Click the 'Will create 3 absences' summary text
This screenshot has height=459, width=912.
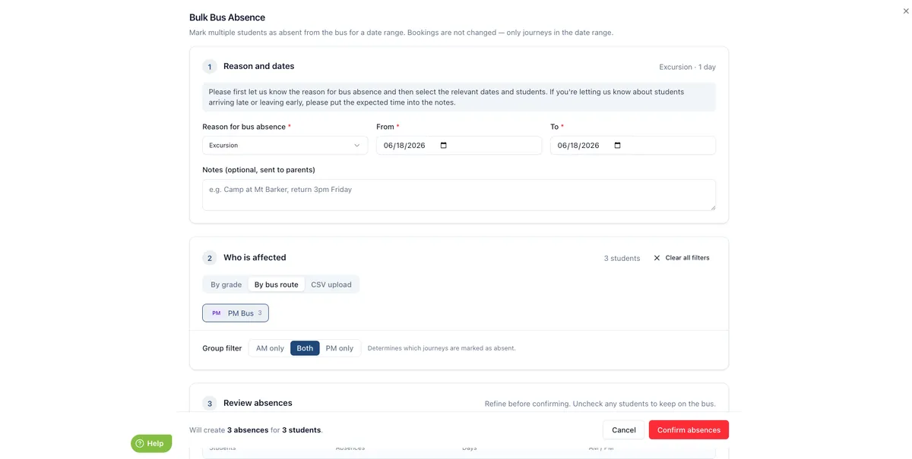pos(256,430)
